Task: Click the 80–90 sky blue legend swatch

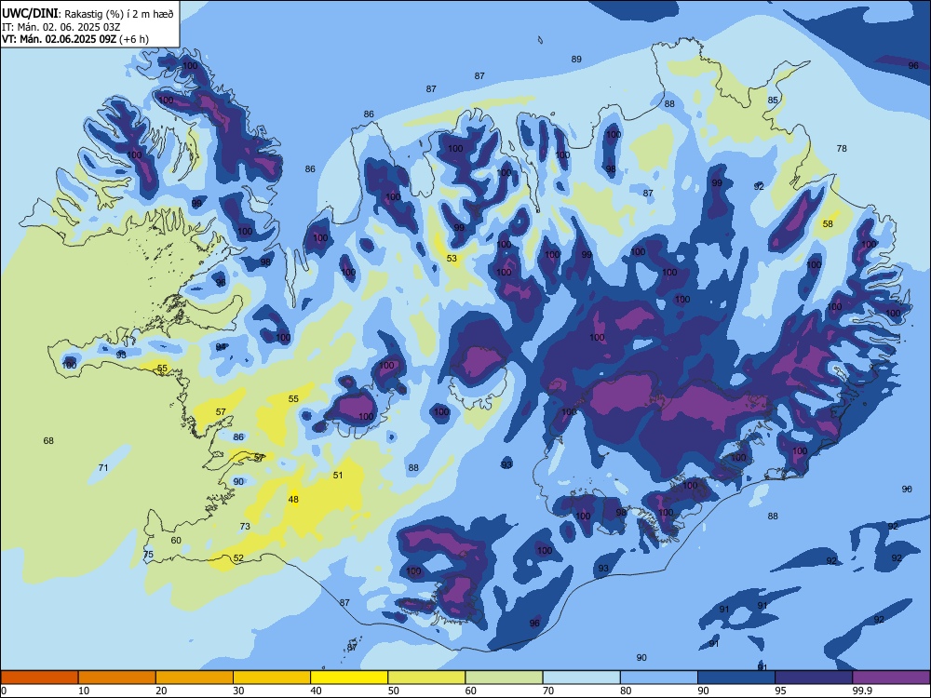Action: (x=659, y=678)
